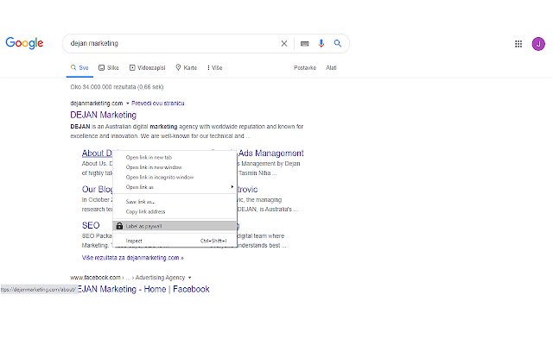The image size is (553, 345).
Task: Open DEJAN Marketing - Home | Facebook result
Action: (x=143, y=289)
